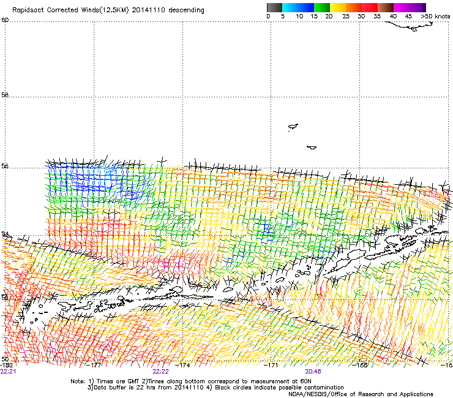This screenshot has height=398, width=453.
Task: Click the longitude label -171 on bottom axis
Action: 271,365
